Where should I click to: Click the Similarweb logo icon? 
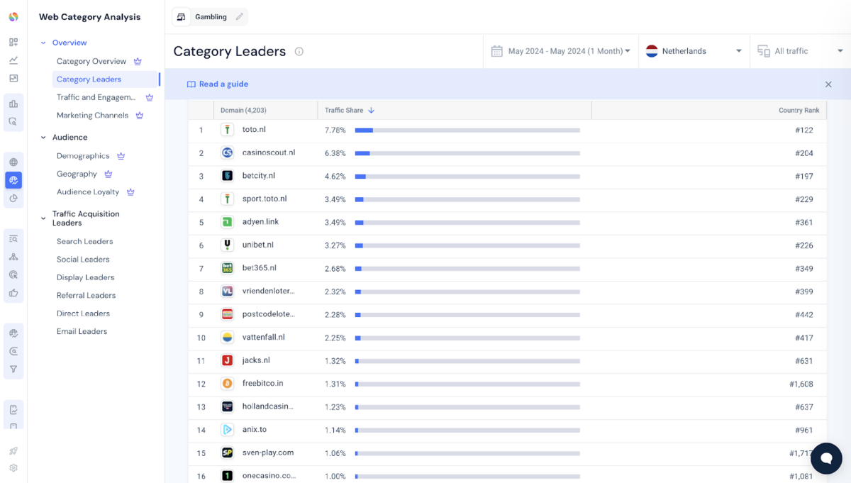coord(13,17)
